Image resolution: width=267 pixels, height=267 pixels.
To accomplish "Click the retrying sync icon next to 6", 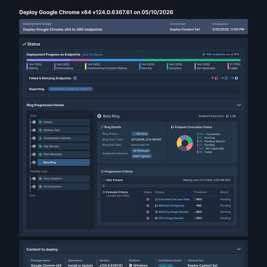I will [x=226, y=78].
